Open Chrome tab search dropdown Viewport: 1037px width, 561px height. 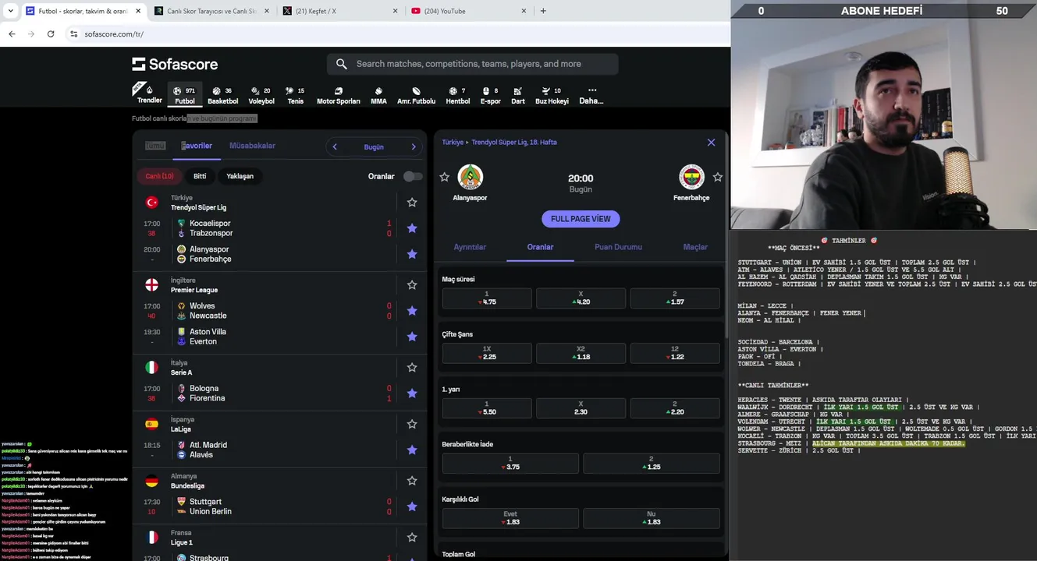(10, 11)
